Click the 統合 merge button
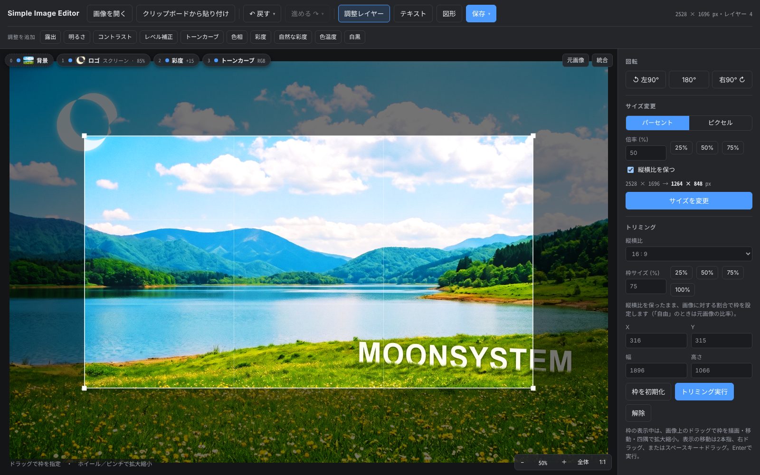This screenshot has height=475, width=760. (x=602, y=60)
